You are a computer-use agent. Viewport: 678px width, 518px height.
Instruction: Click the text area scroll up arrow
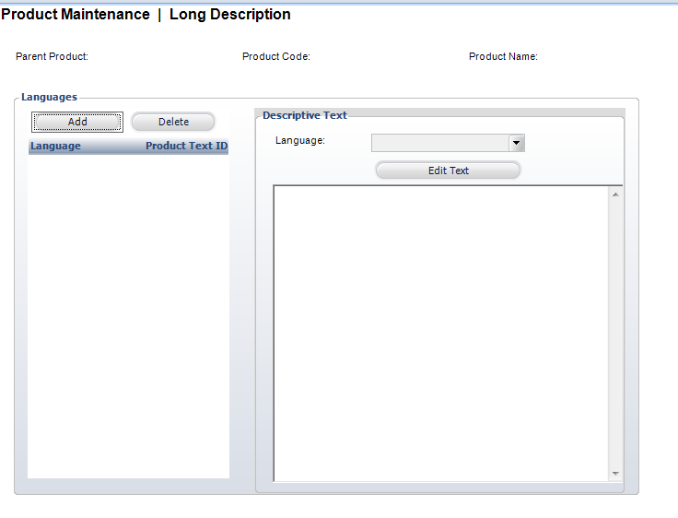pyautogui.click(x=615, y=194)
